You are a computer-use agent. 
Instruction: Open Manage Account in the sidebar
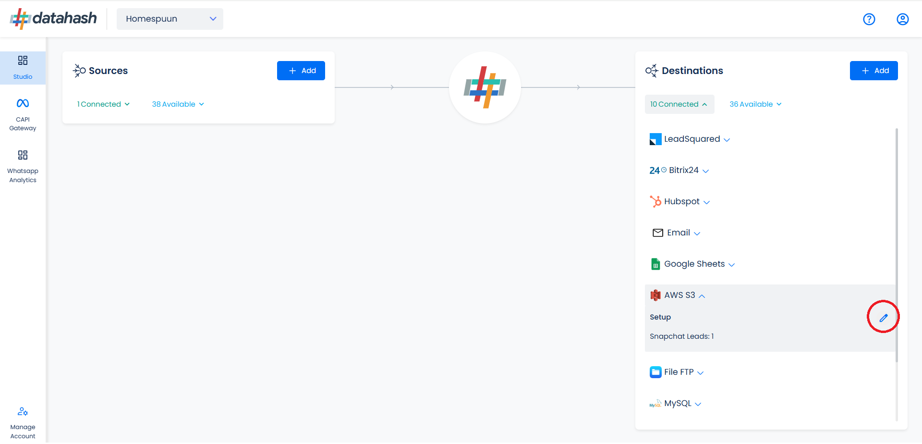click(x=23, y=423)
